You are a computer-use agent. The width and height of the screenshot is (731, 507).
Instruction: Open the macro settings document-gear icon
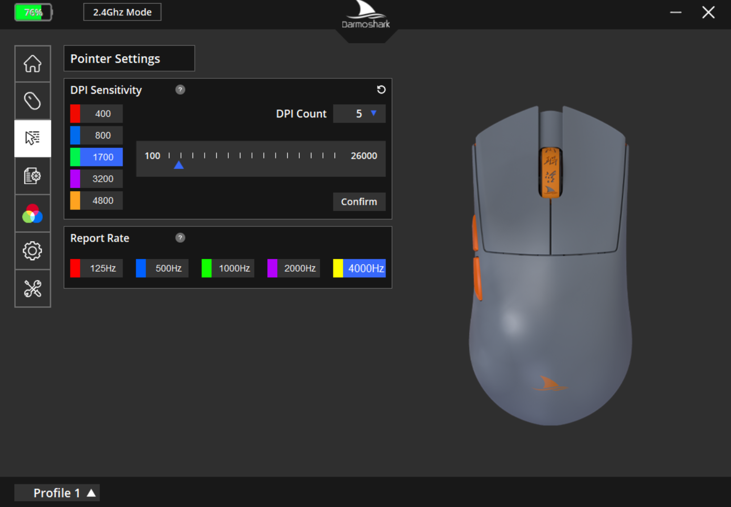click(33, 176)
